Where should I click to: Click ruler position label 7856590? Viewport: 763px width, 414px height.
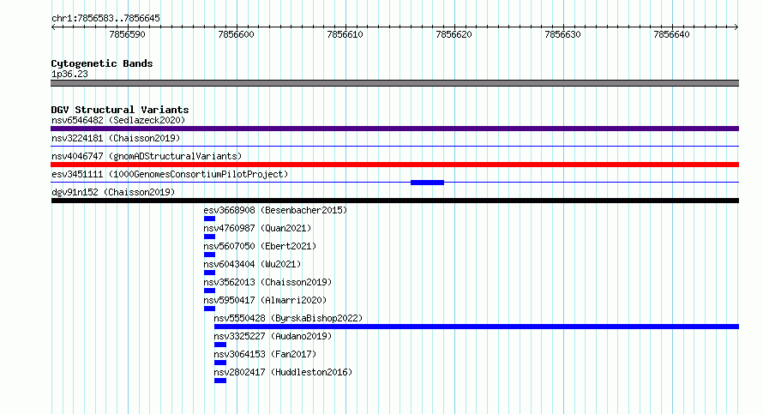(127, 34)
